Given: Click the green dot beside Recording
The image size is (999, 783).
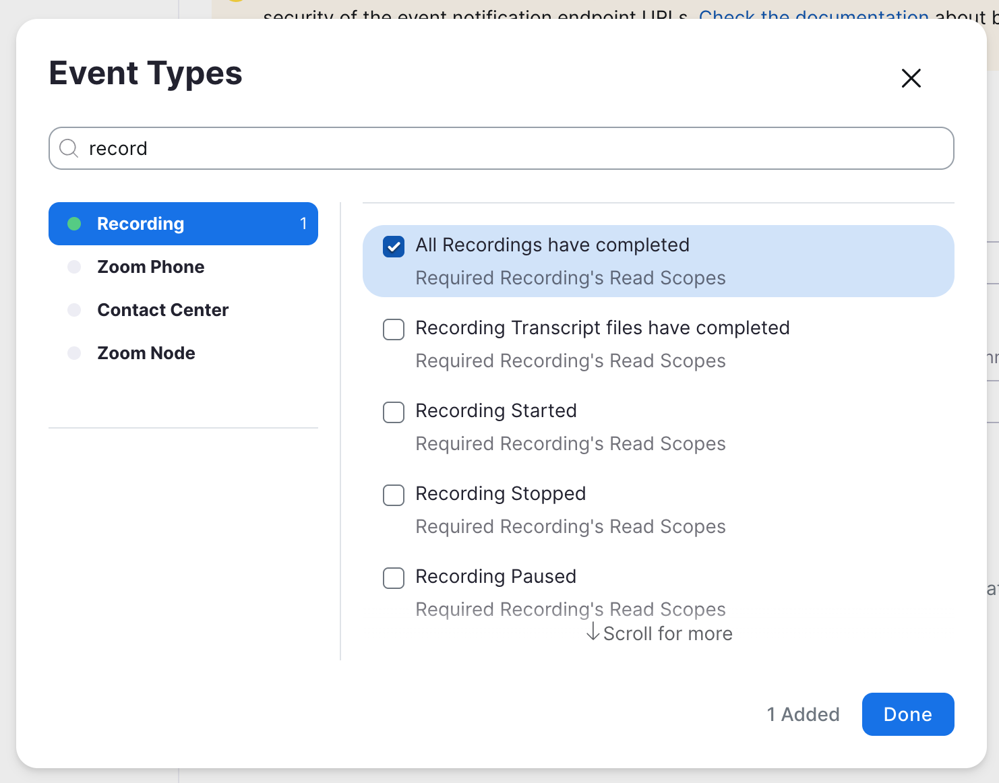Looking at the screenshot, I should point(74,224).
